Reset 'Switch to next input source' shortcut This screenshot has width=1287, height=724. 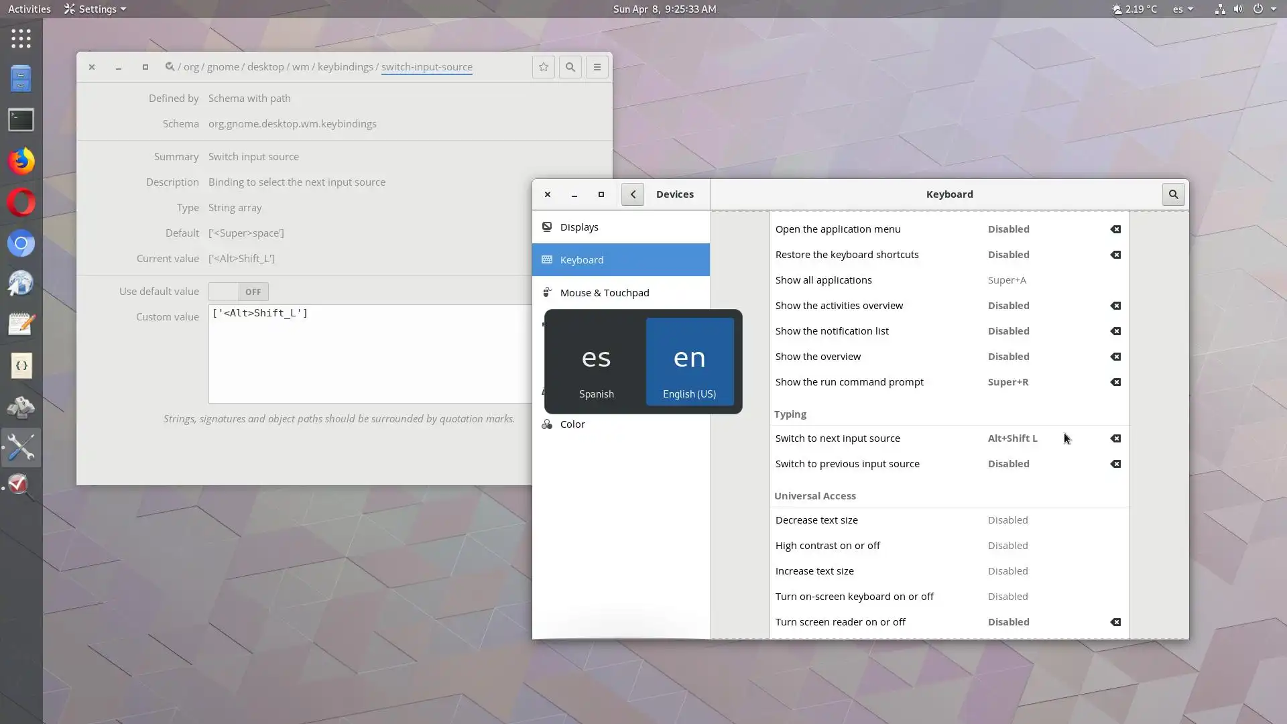pyautogui.click(x=1115, y=438)
